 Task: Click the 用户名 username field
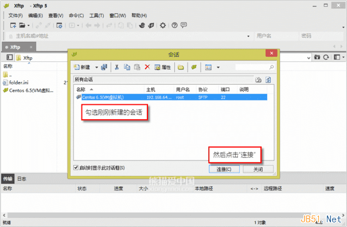pyautogui.click(x=276, y=36)
